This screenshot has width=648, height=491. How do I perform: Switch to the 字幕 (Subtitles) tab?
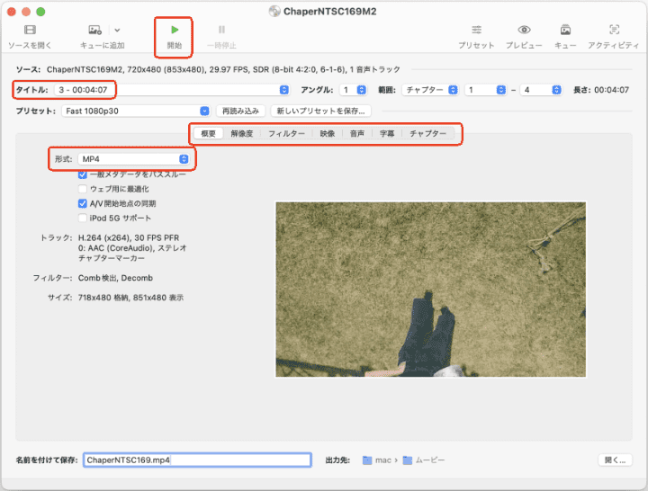[x=385, y=133]
